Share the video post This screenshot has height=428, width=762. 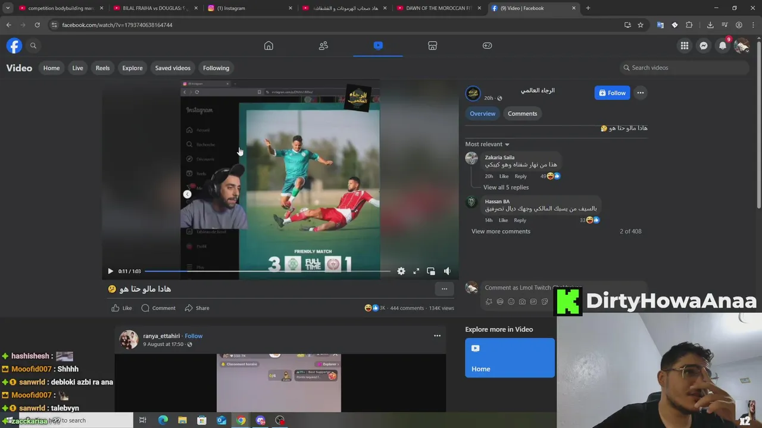(x=197, y=308)
